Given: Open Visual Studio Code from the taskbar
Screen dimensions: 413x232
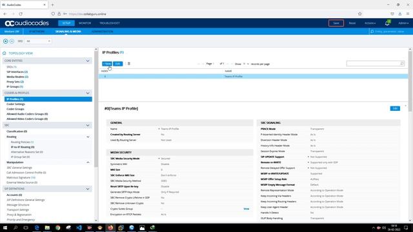Looking at the screenshot, I should (x=79, y=227).
